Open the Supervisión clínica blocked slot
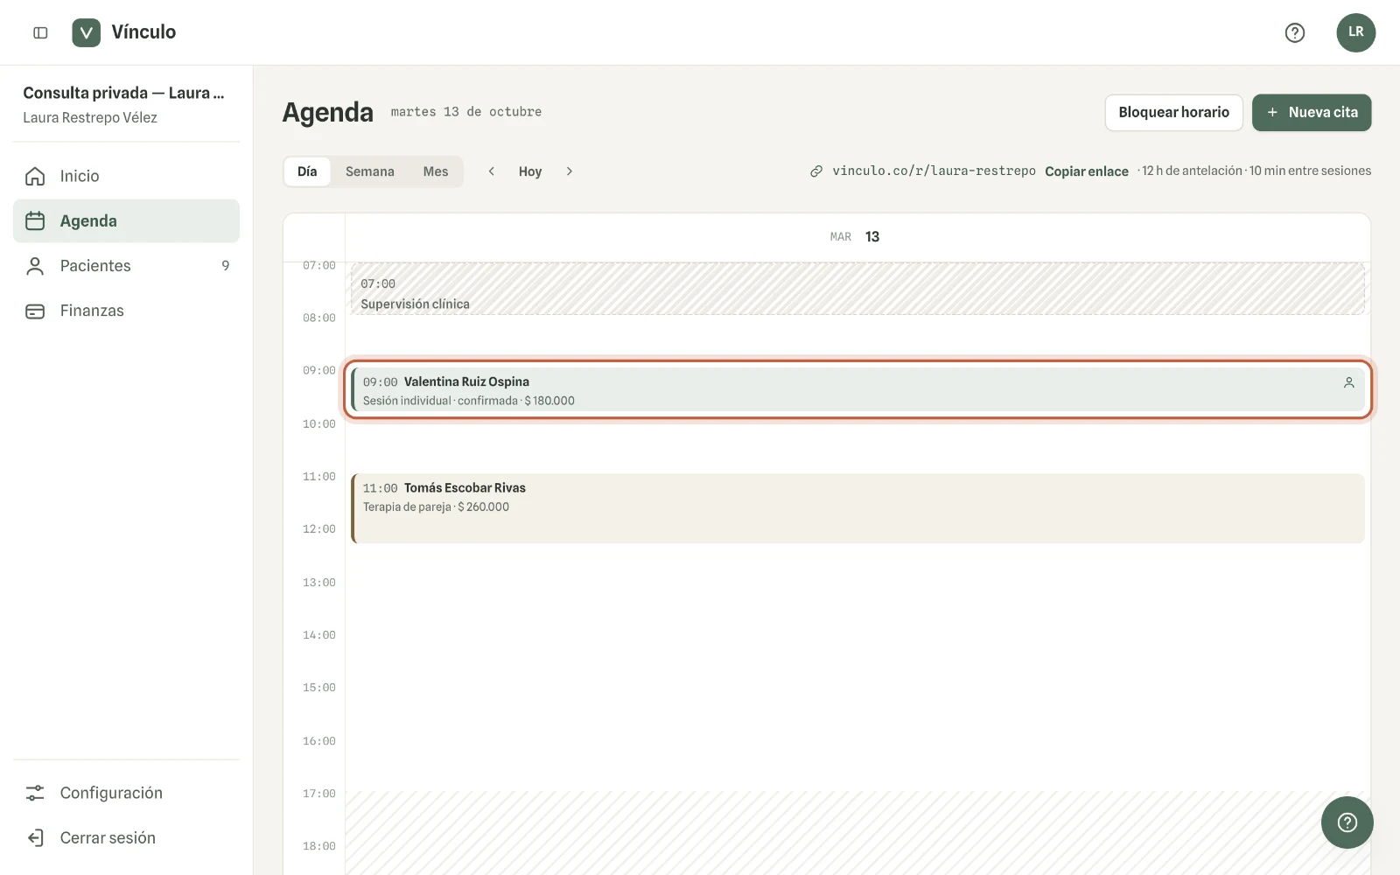Viewport: 1400px width, 875px height. click(857, 289)
